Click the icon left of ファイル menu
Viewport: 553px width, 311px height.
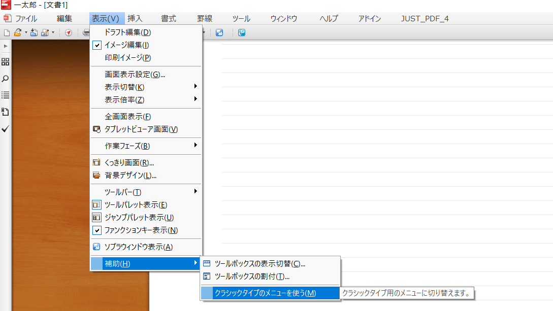click(7, 18)
